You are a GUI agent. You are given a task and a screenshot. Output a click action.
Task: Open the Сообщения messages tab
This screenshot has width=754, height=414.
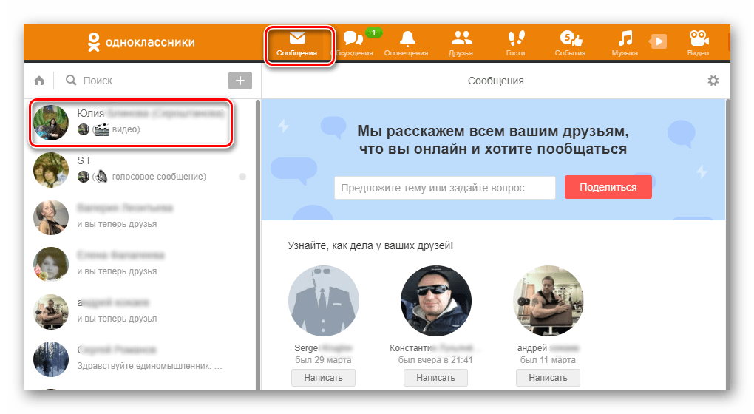[296, 44]
